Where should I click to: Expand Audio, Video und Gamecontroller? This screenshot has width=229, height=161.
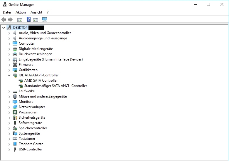pyautogui.click(x=9, y=33)
